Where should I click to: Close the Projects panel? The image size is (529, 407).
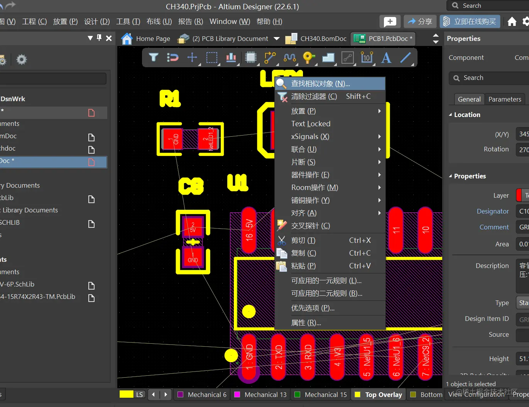click(x=109, y=38)
